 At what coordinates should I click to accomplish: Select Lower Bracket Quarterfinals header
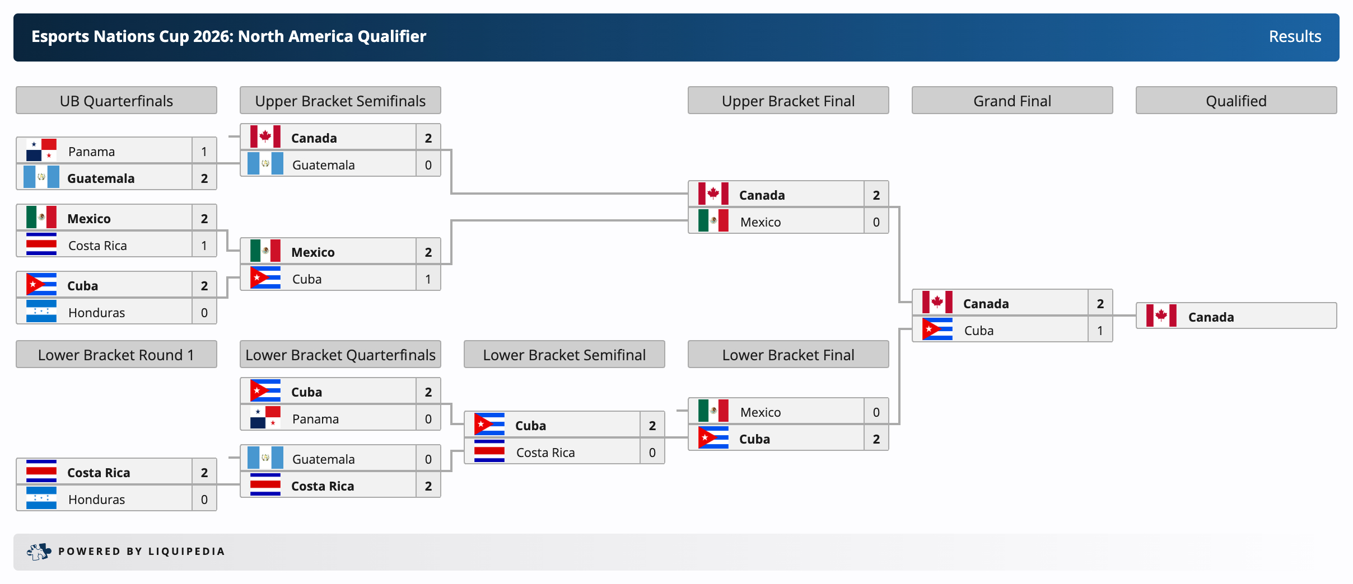click(340, 355)
